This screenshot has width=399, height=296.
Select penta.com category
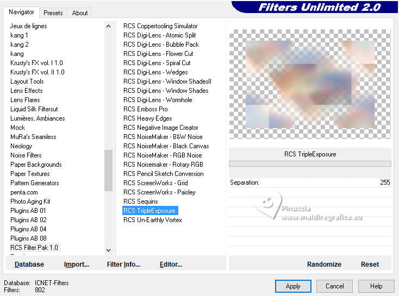(x=24, y=192)
